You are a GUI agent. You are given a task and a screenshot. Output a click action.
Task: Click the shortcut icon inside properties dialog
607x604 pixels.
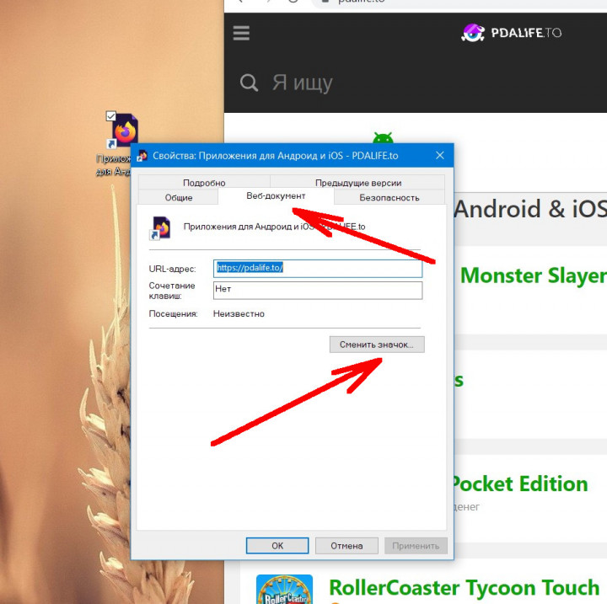coord(160,227)
